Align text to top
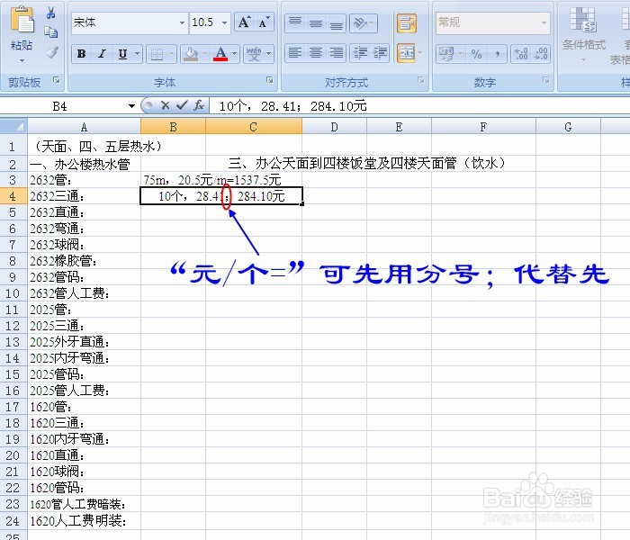This screenshot has width=630, height=540. (x=295, y=22)
